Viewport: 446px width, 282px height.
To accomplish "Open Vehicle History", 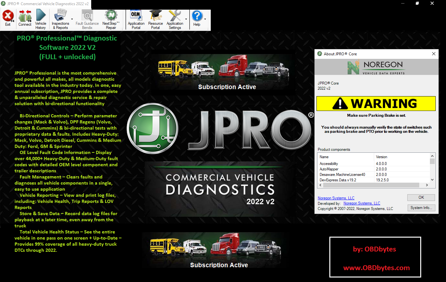I will (x=41, y=16).
